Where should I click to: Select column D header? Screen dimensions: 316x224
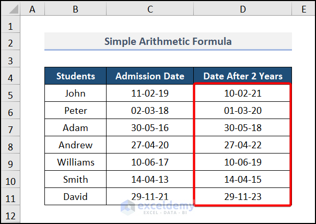(x=242, y=9)
